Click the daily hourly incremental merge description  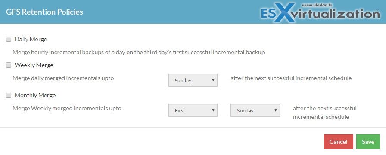click(139, 53)
